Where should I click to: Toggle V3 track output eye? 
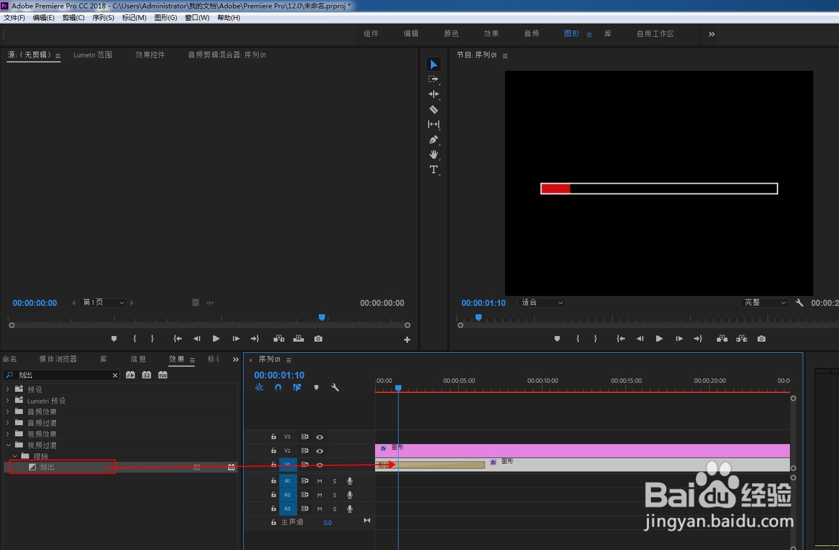tap(320, 437)
